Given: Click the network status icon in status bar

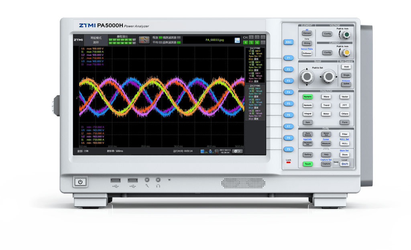Looking at the screenshot, I should pos(217,151).
